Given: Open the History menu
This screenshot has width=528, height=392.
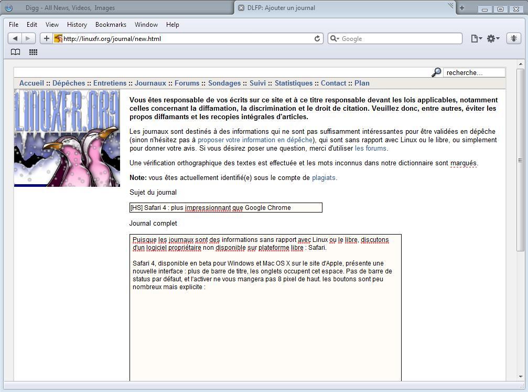Looking at the screenshot, I should pyautogui.click(x=77, y=25).
